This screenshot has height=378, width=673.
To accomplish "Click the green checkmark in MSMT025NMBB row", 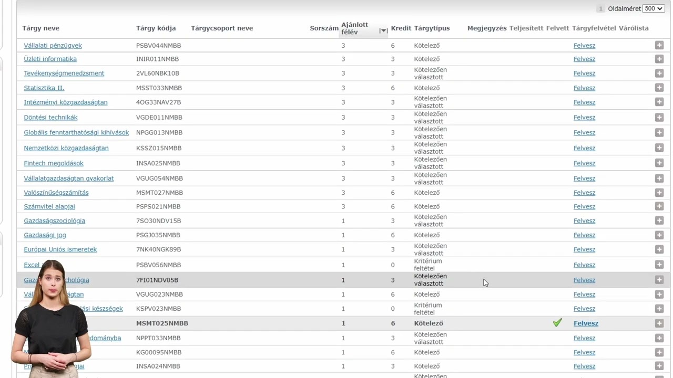I will (x=557, y=323).
